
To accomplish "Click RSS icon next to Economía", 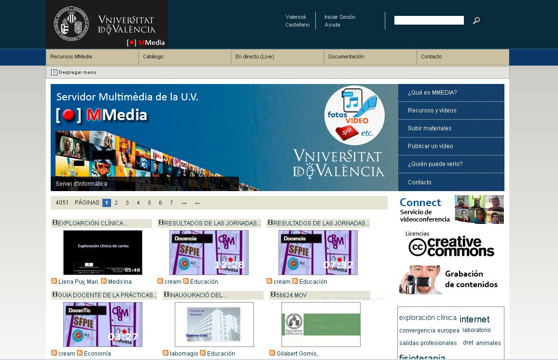I will click(x=80, y=353).
